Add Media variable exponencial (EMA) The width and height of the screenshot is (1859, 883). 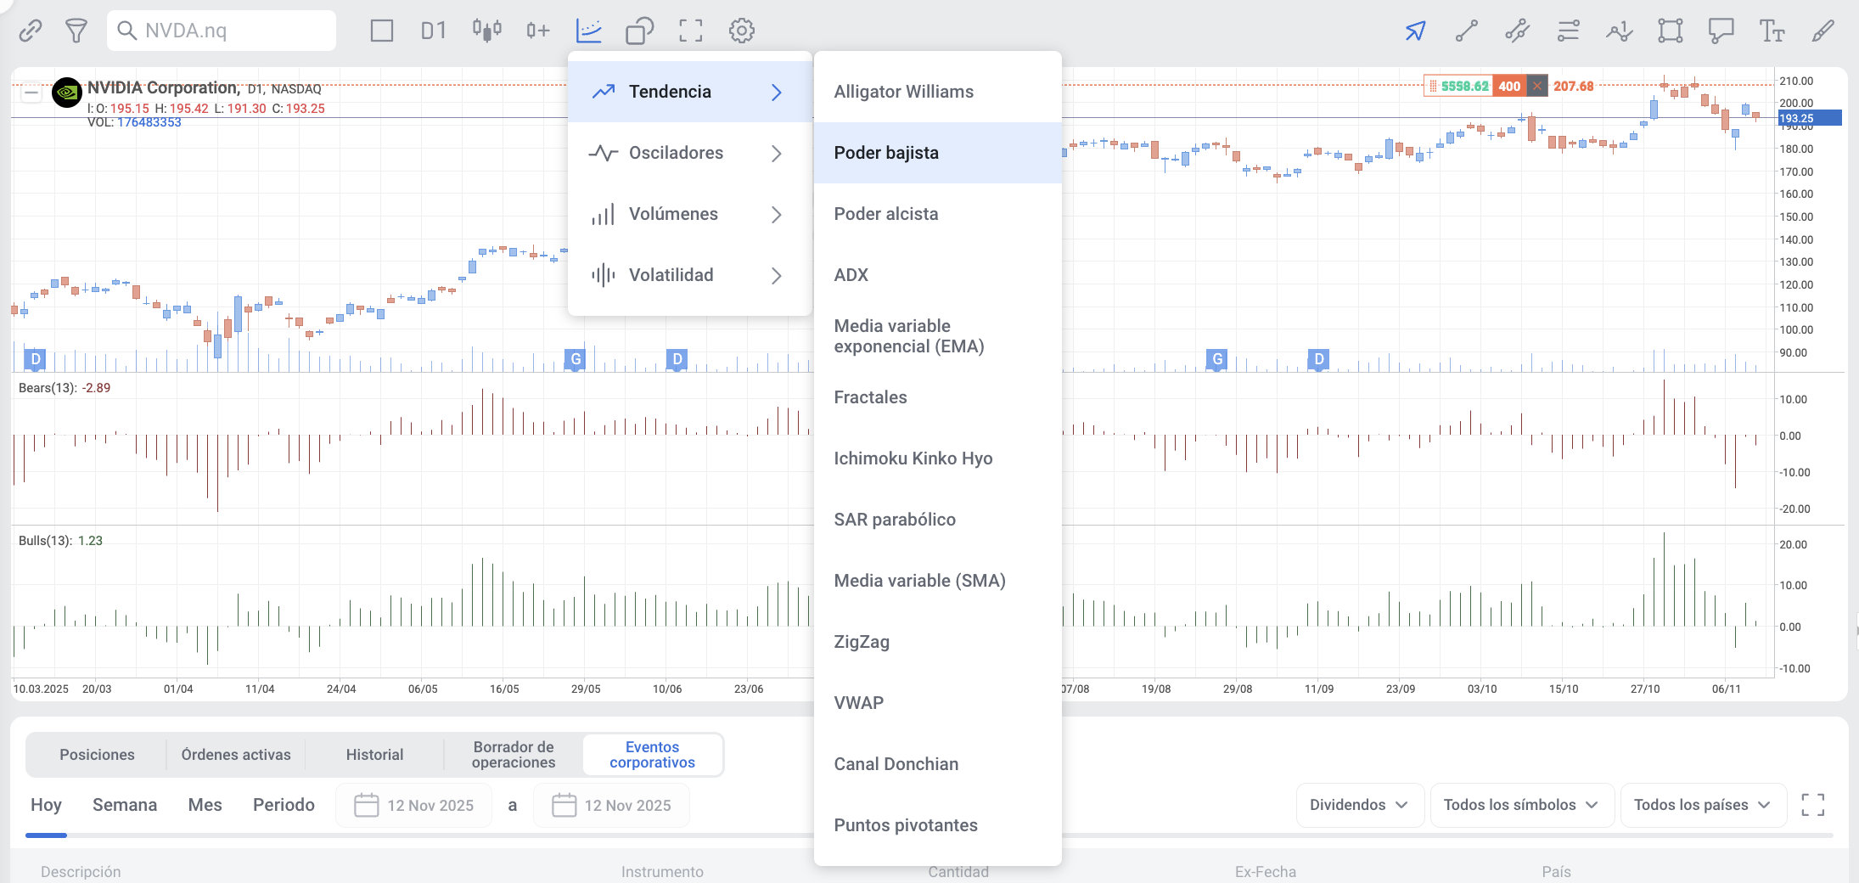(x=938, y=336)
